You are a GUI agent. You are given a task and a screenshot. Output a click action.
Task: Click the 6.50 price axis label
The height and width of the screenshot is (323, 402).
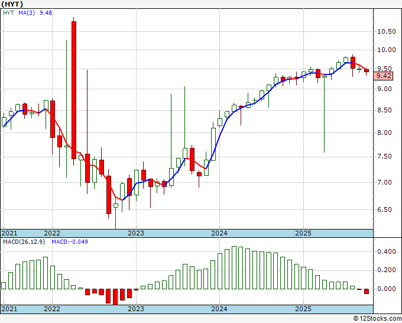click(x=385, y=209)
